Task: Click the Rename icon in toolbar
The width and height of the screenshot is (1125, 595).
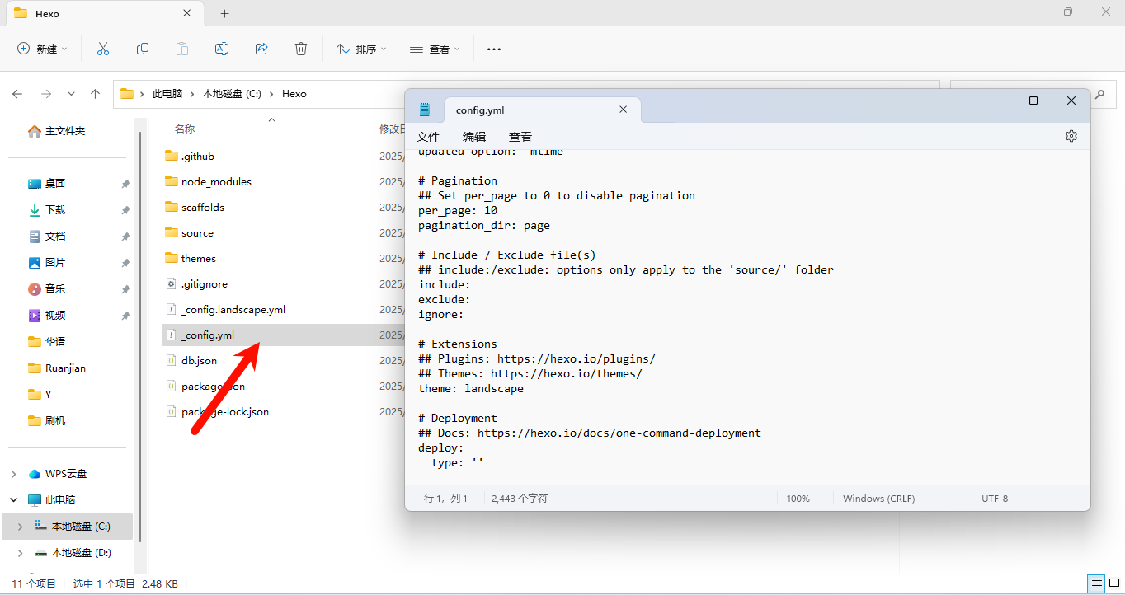Action: point(222,49)
